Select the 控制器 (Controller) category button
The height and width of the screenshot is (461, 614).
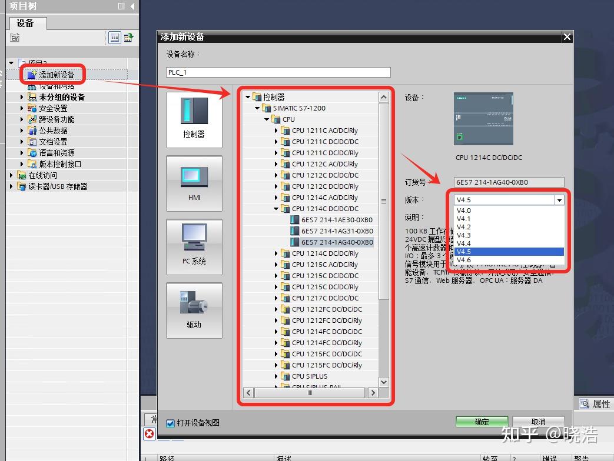(x=194, y=119)
